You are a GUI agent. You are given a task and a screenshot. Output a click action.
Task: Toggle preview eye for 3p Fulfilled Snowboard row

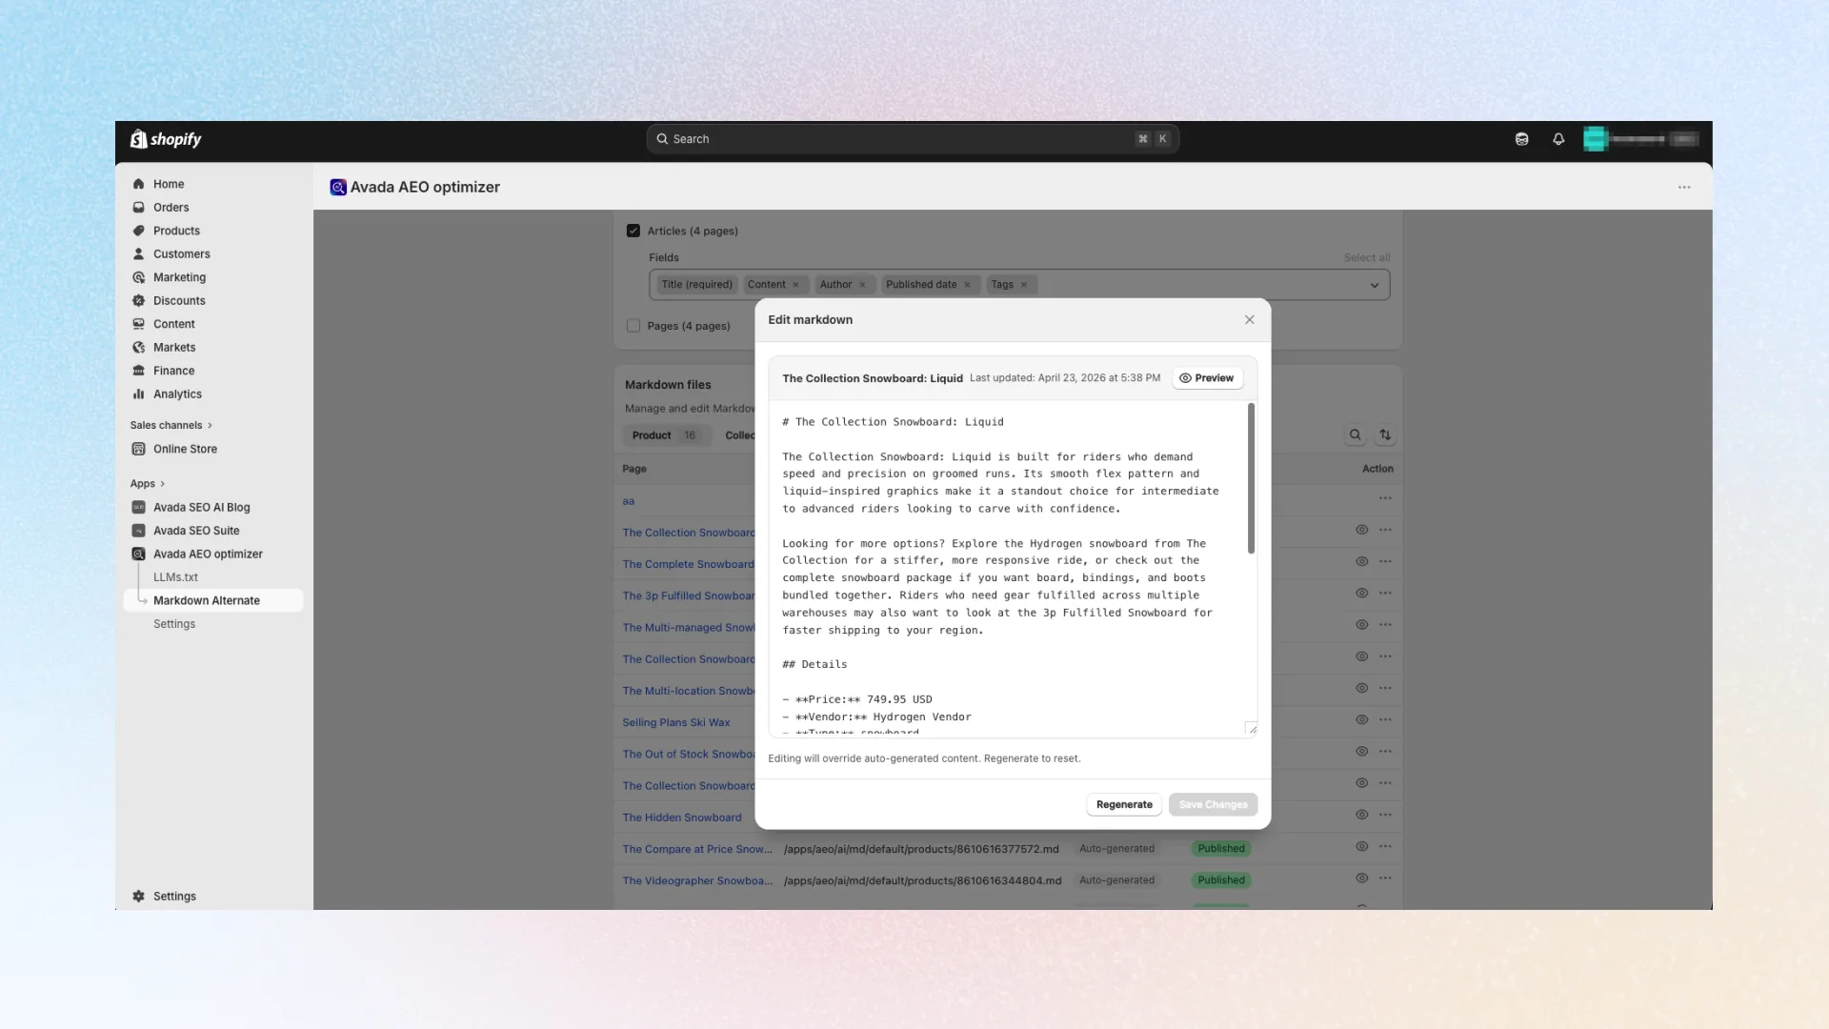click(x=1362, y=594)
